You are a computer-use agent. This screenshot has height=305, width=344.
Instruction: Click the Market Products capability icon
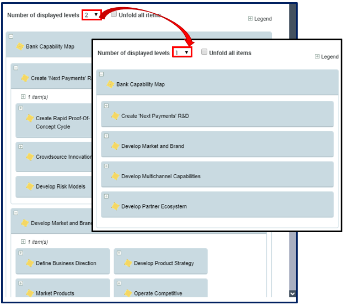[x=30, y=293]
